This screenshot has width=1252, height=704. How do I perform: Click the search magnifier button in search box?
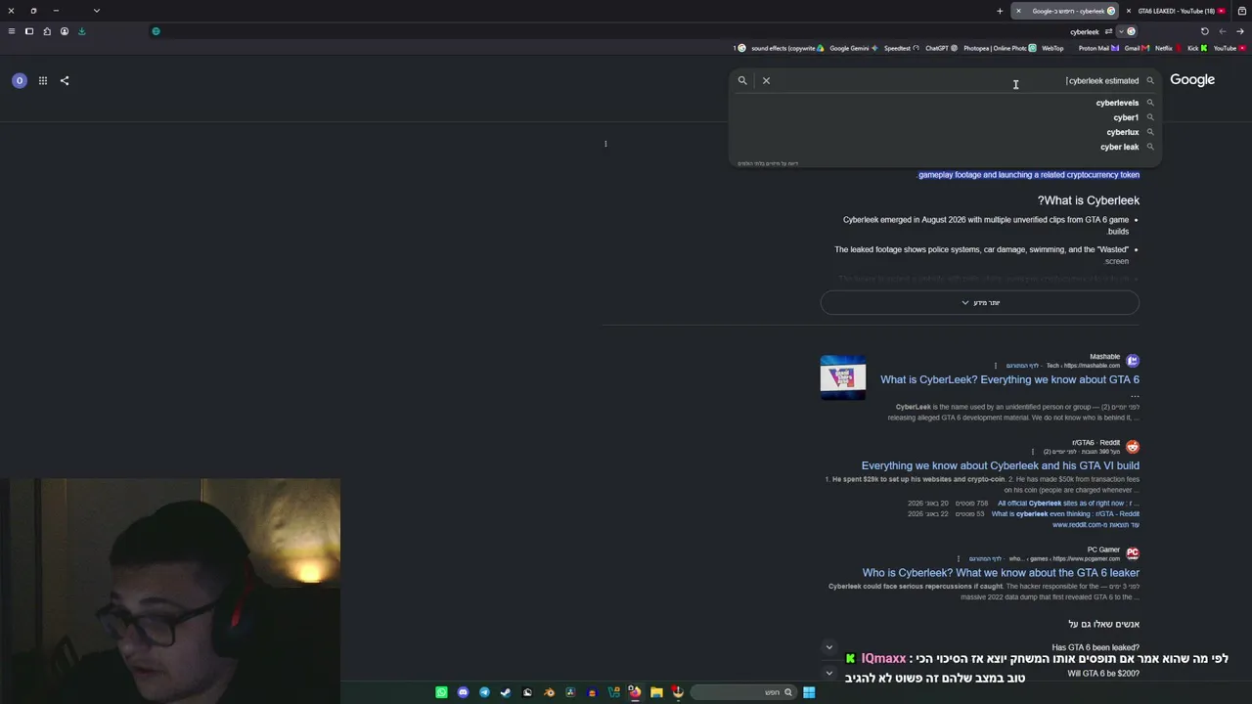(x=742, y=80)
